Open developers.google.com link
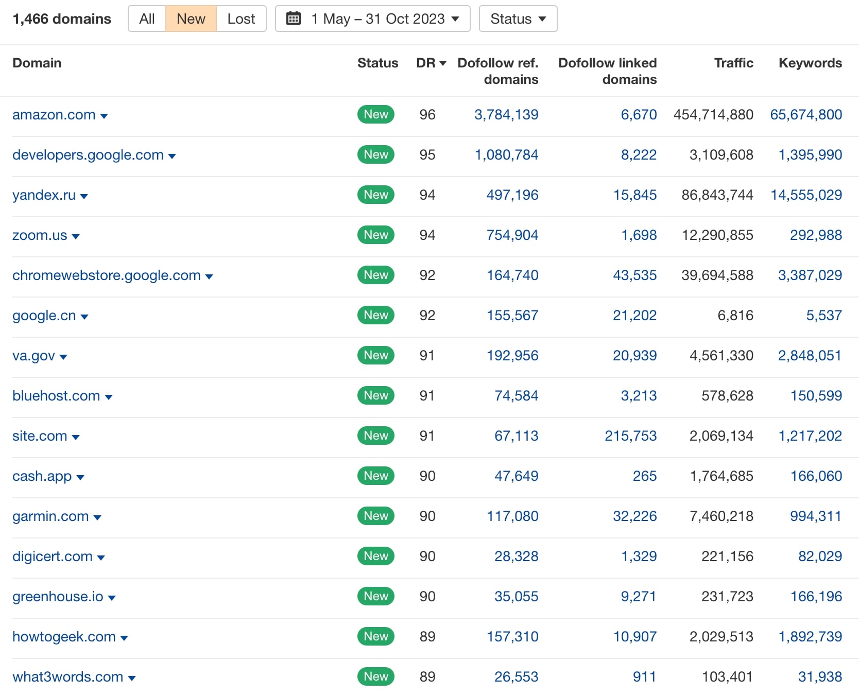Screen dimensions: 859x696 click(x=88, y=154)
